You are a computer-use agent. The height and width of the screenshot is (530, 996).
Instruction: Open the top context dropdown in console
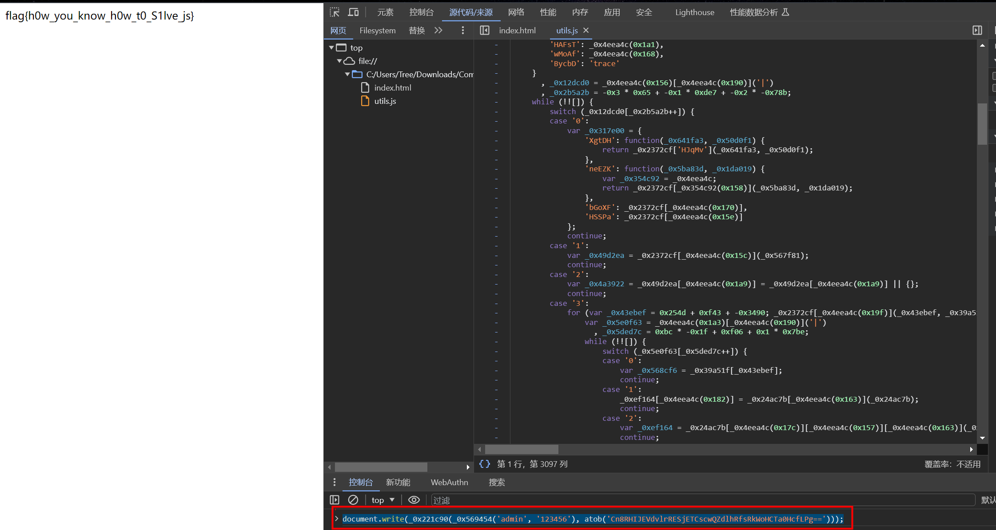point(383,500)
